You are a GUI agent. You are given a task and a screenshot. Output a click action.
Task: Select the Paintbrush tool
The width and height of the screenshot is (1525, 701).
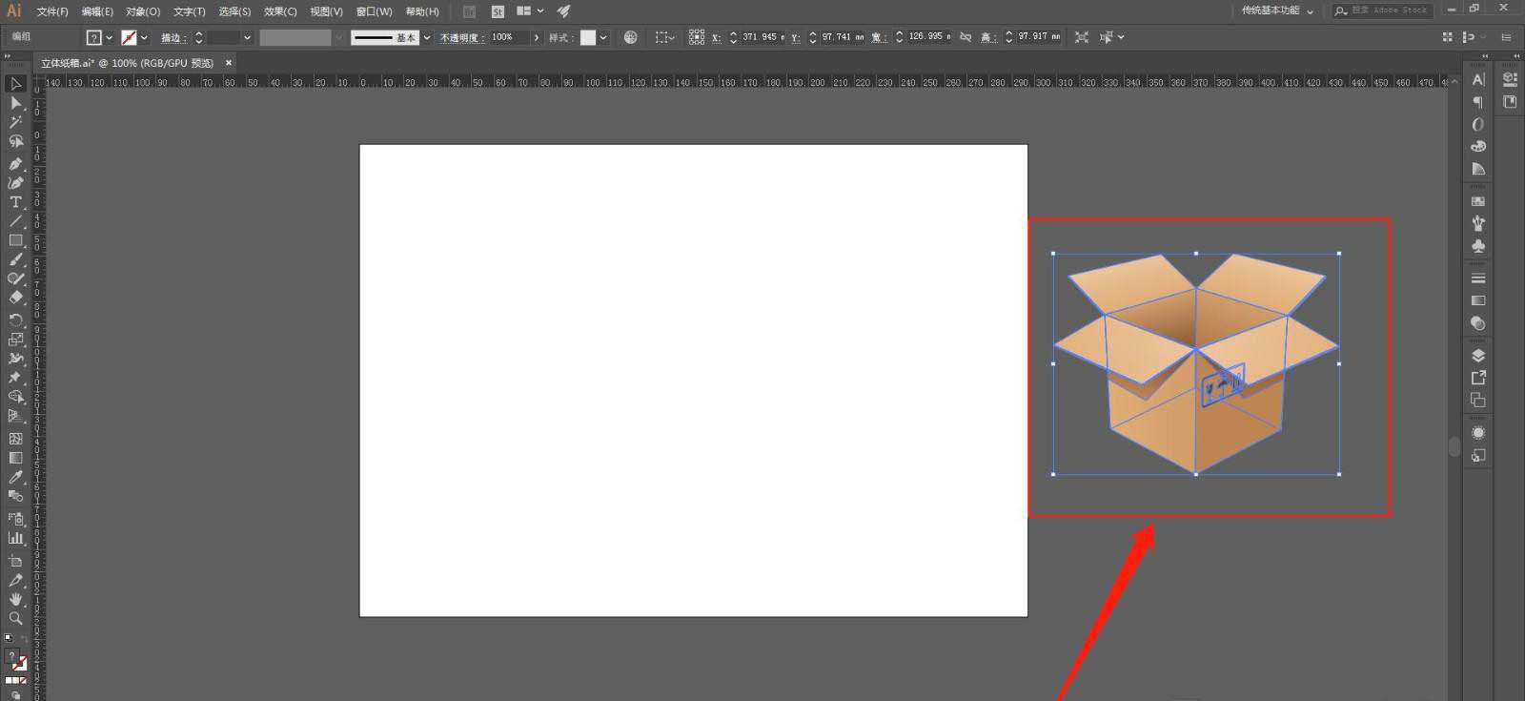(x=15, y=259)
